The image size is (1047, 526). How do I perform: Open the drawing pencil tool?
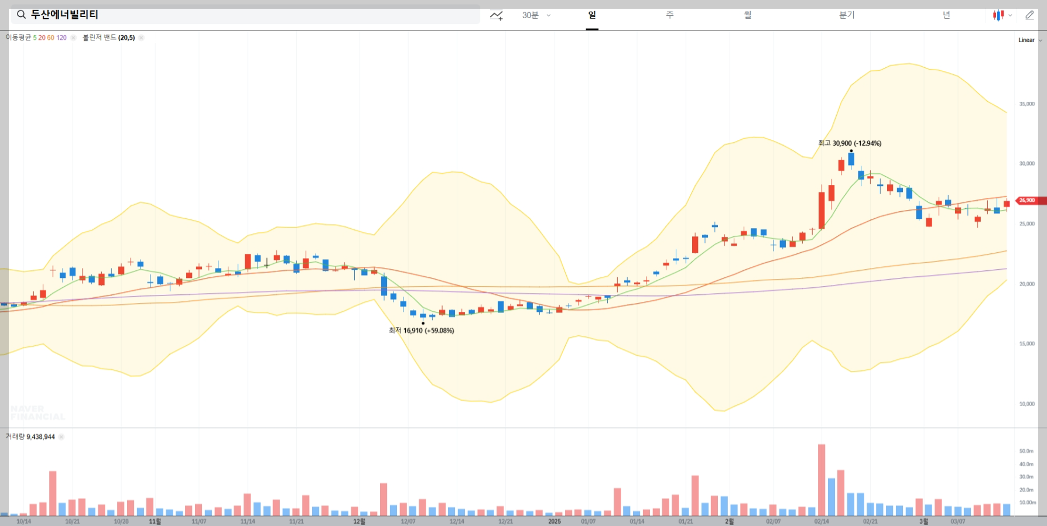pos(1029,15)
